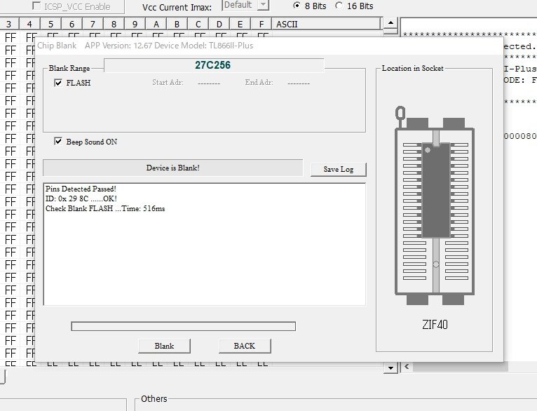The height and width of the screenshot is (411, 537).
Task: Click the ZIF40 socket chip illustration
Action: pos(435,189)
